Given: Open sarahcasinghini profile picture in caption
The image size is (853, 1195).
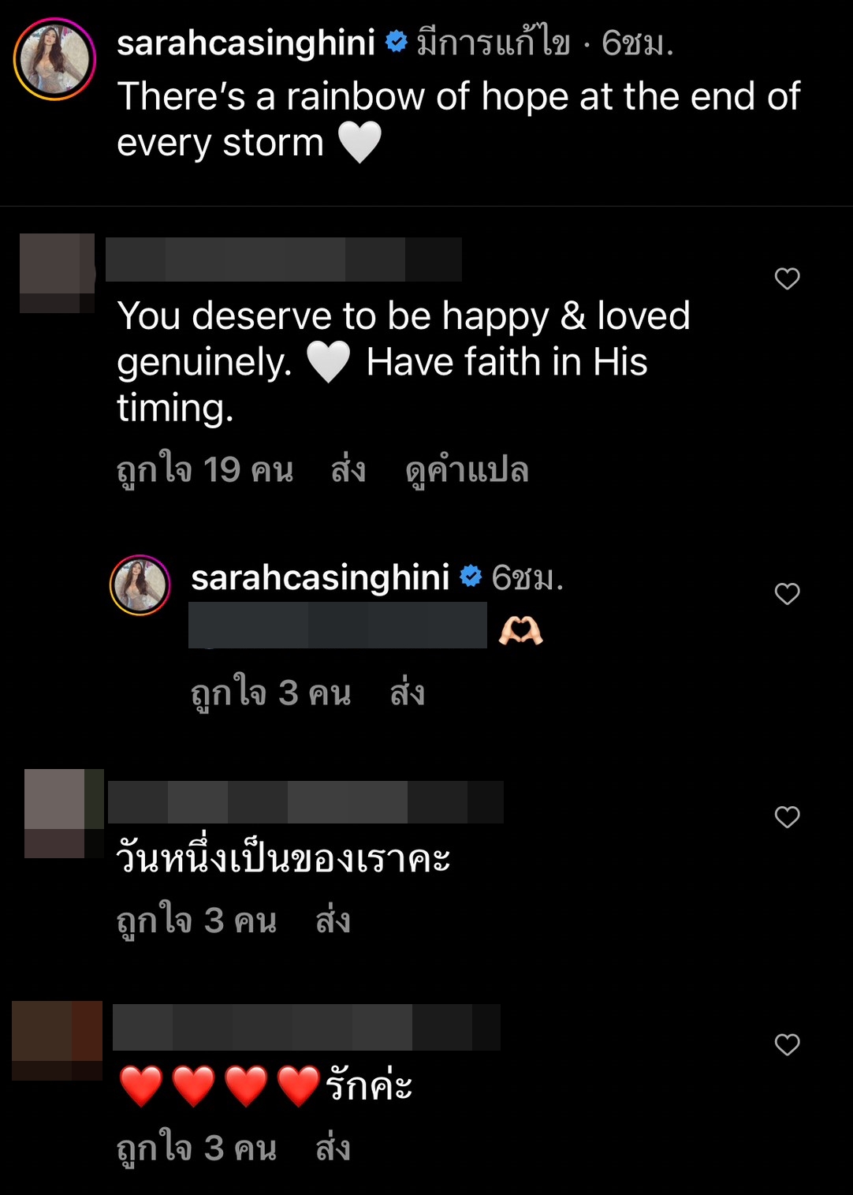Looking at the screenshot, I should click(x=54, y=59).
